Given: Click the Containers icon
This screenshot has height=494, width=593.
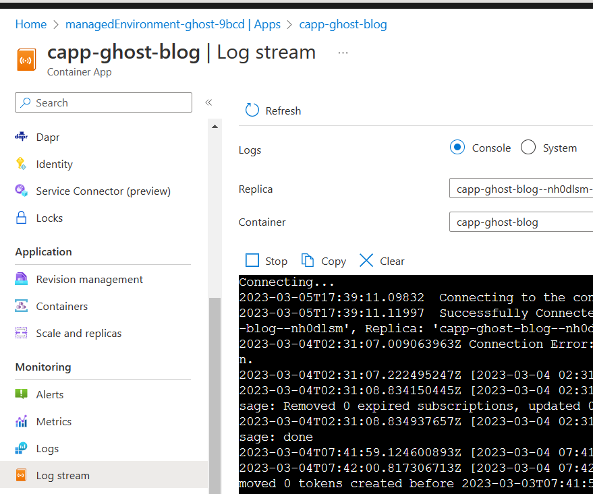Looking at the screenshot, I should tap(21, 306).
